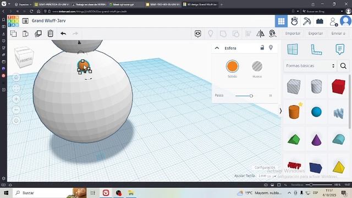Click the Ungroup shapes icon

(x=236, y=34)
